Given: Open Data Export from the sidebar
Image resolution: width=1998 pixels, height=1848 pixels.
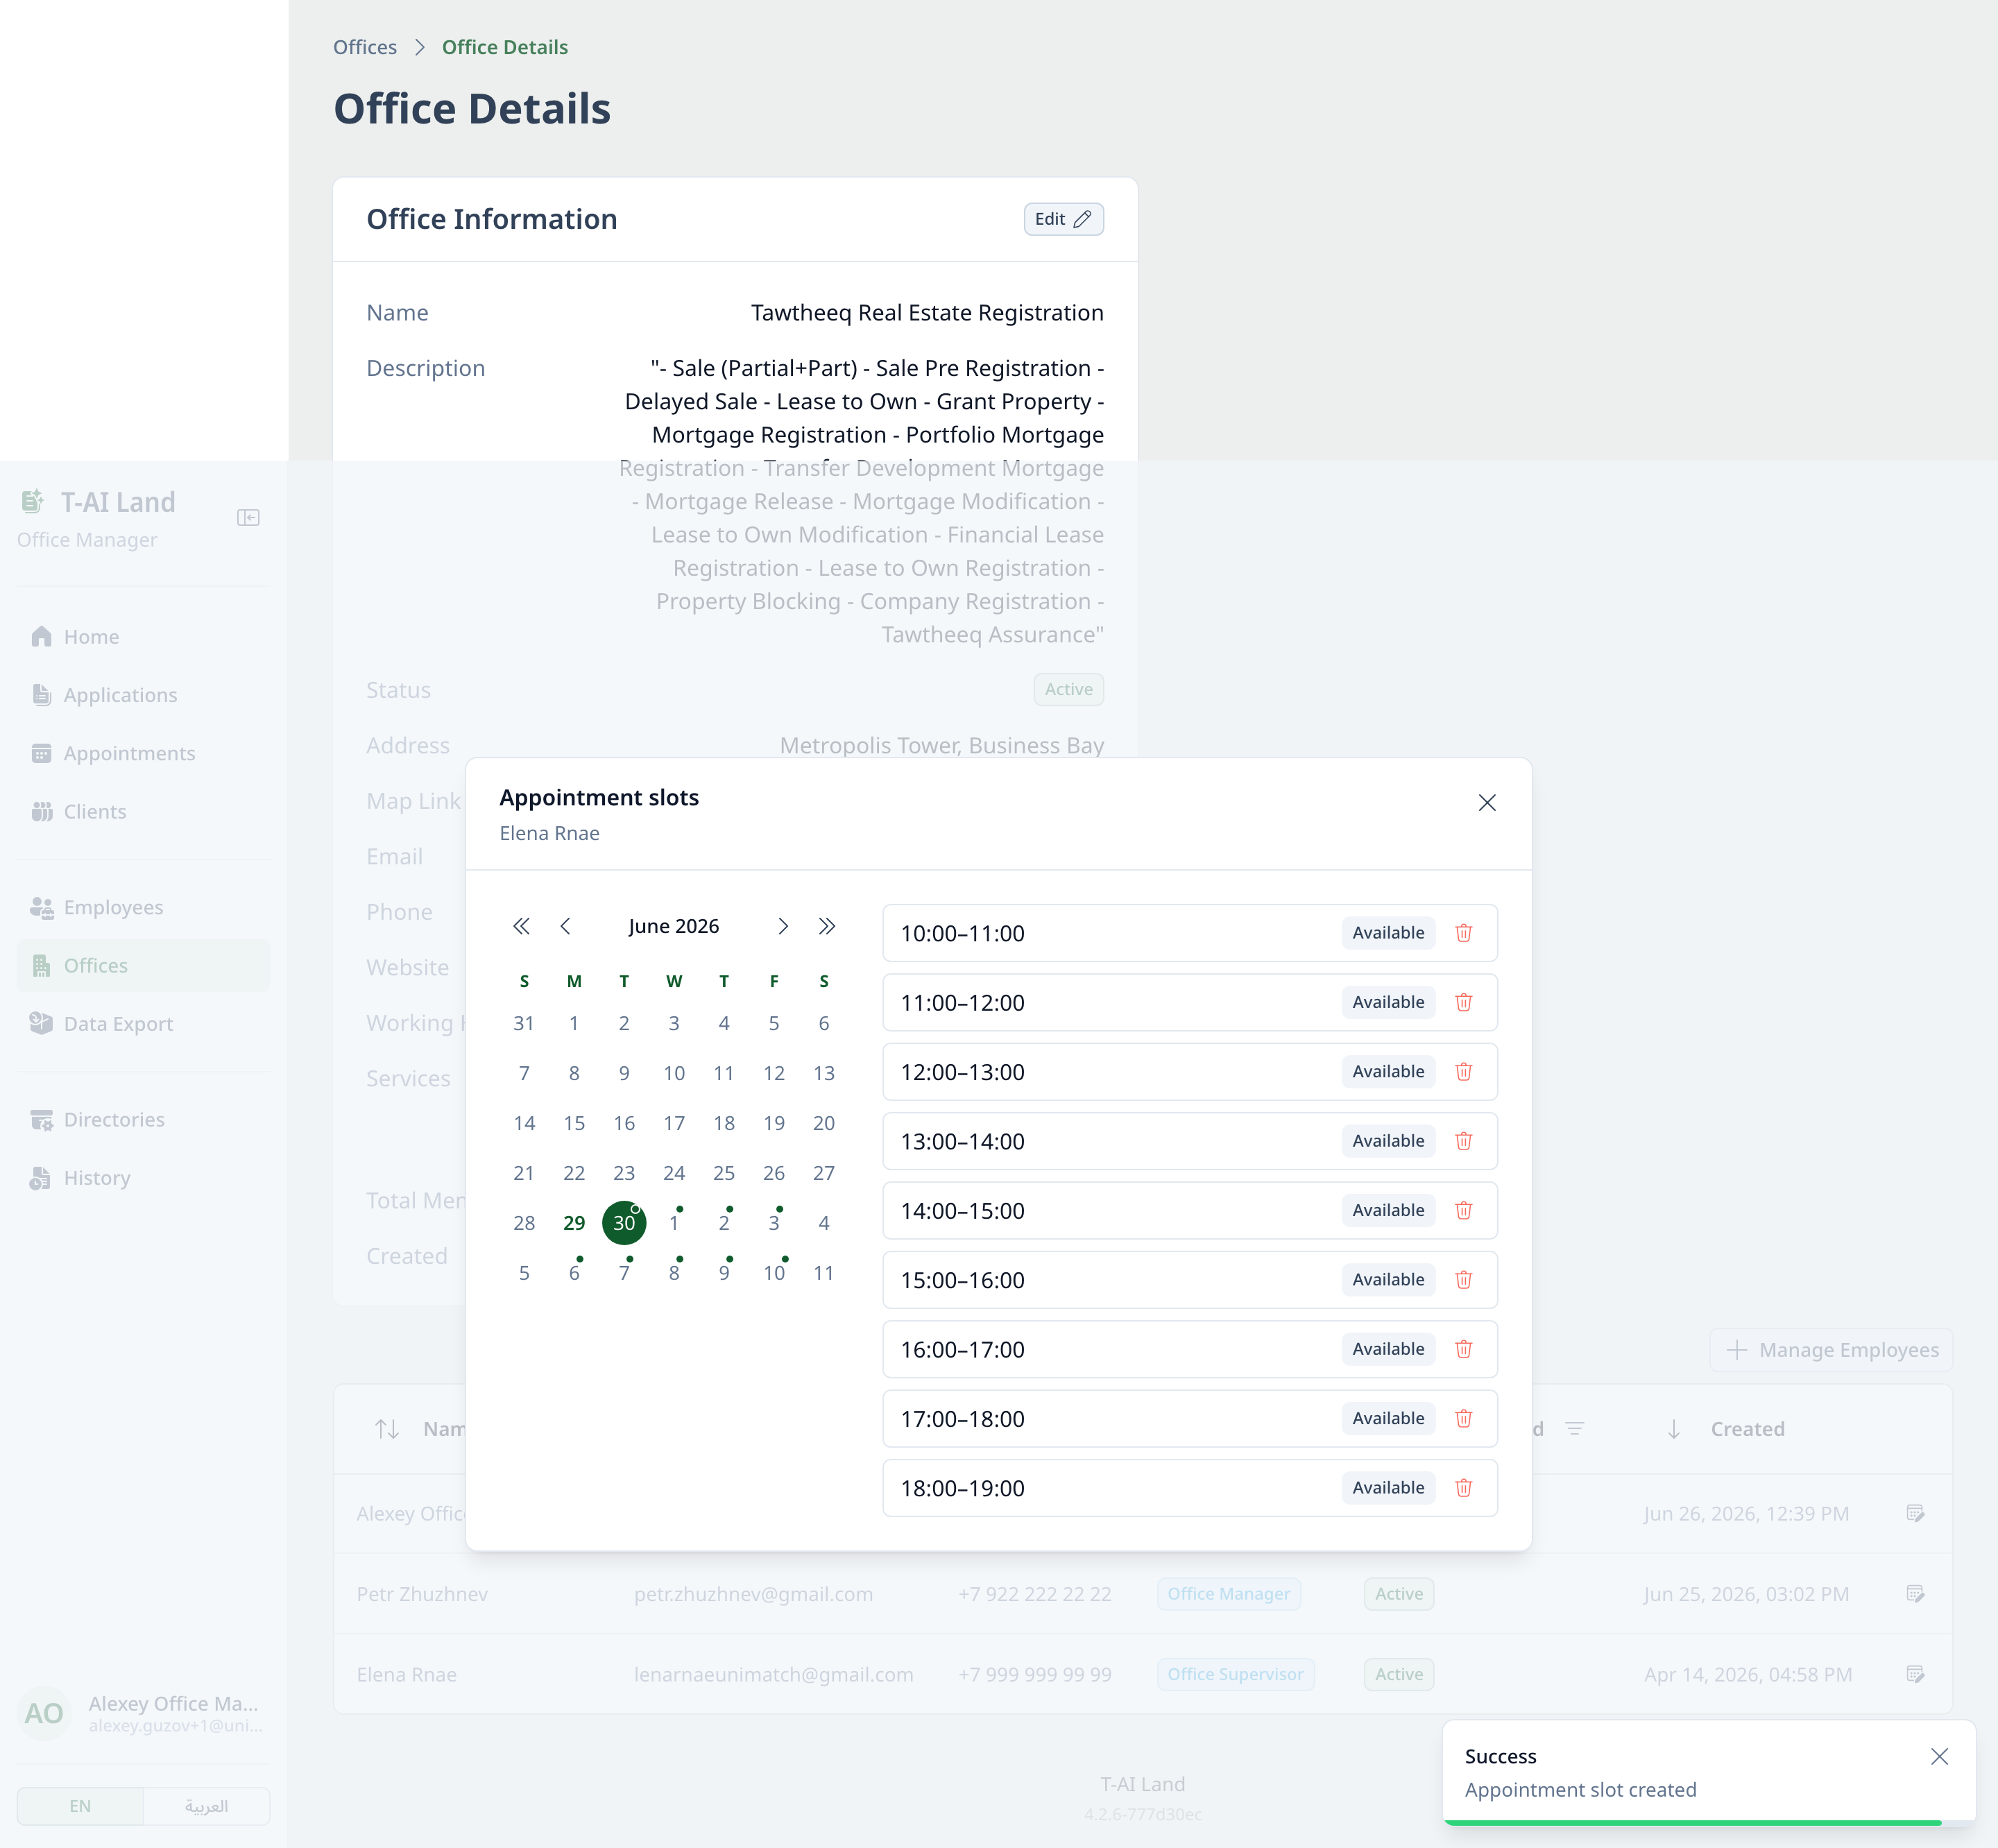Looking at the screenshot, I should pos(144,1024).
